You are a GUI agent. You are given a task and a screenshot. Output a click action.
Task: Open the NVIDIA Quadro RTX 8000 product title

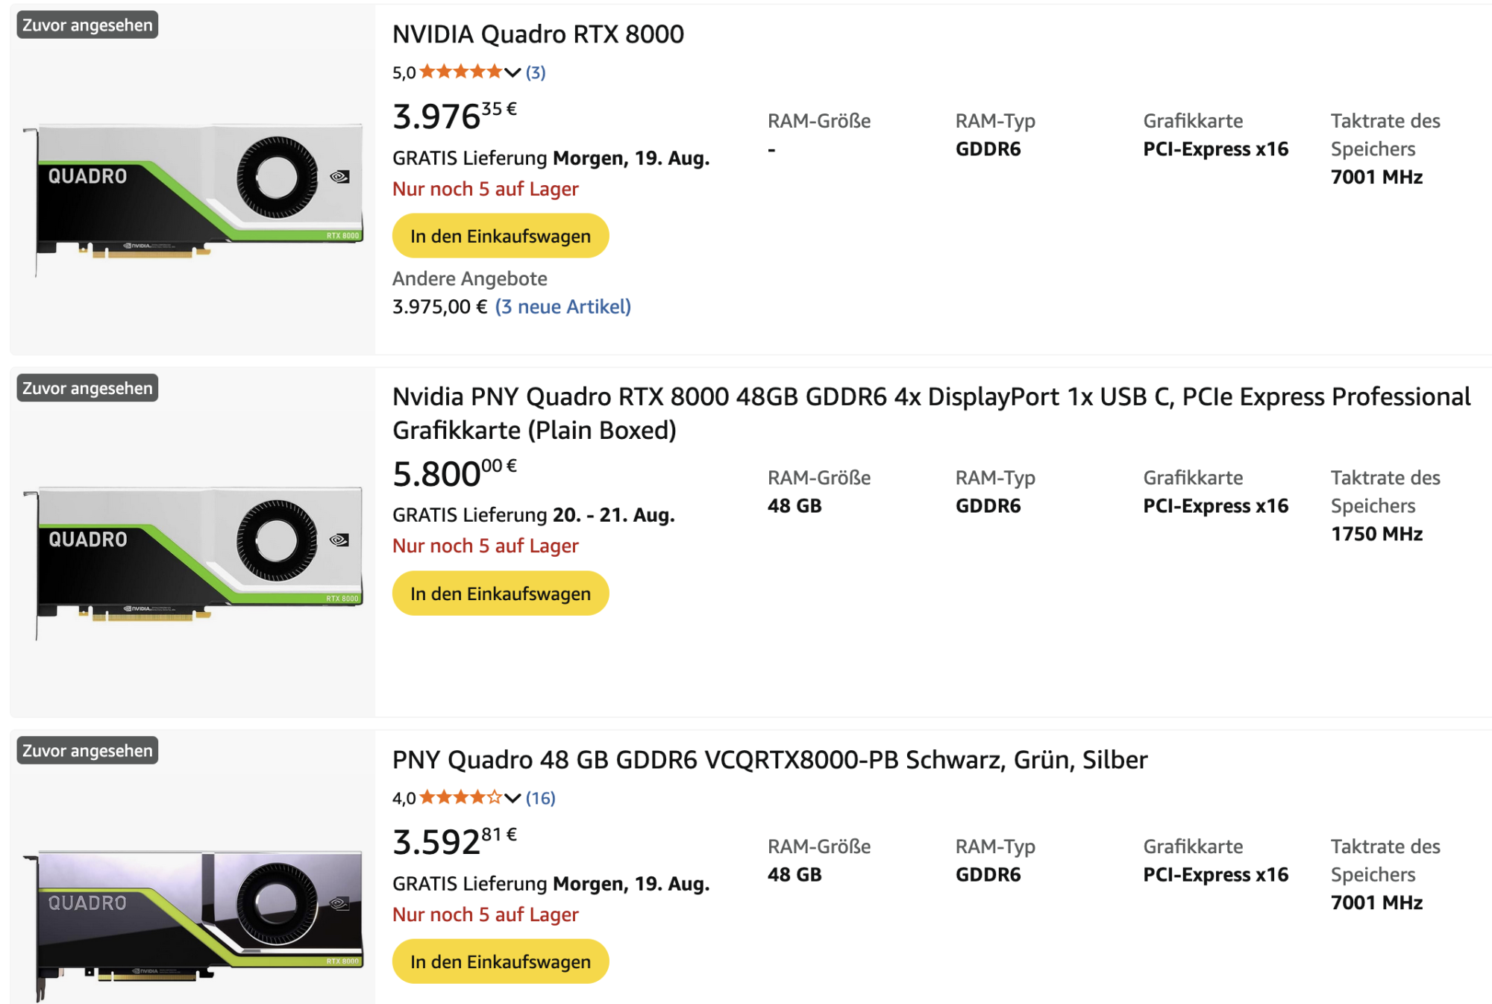pos(538,34)
